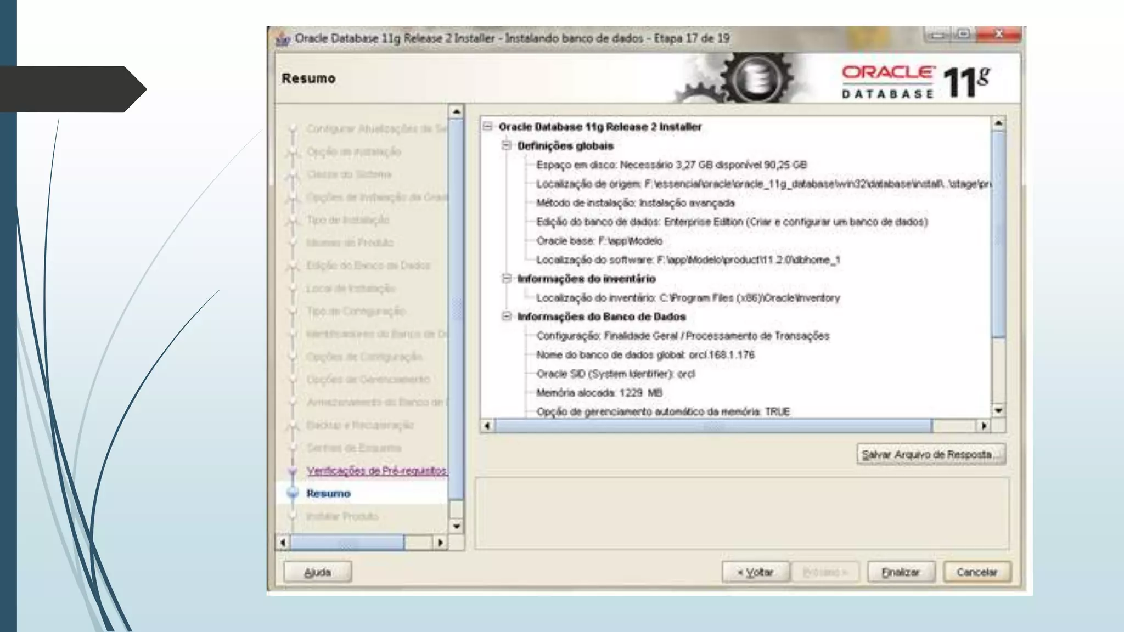Click the left panel scroll down arrow
This screenshot has height=632, width=1124.
coord(456,526)
